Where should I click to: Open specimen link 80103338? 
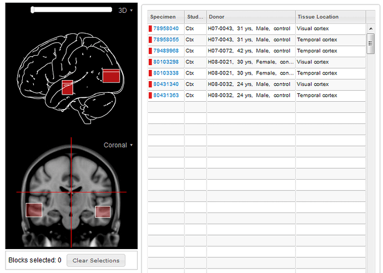point(166,73)
